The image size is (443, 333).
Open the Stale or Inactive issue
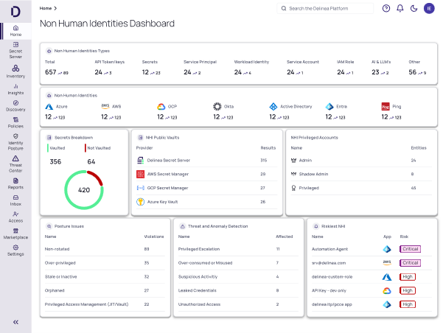(105, 277)
